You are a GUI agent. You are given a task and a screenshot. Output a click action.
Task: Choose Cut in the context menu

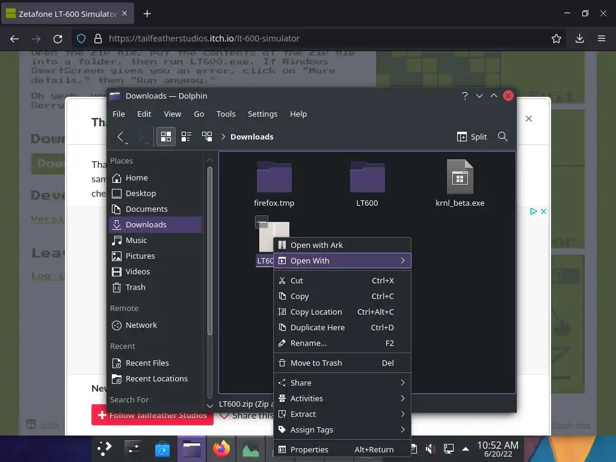coord(342,280)
